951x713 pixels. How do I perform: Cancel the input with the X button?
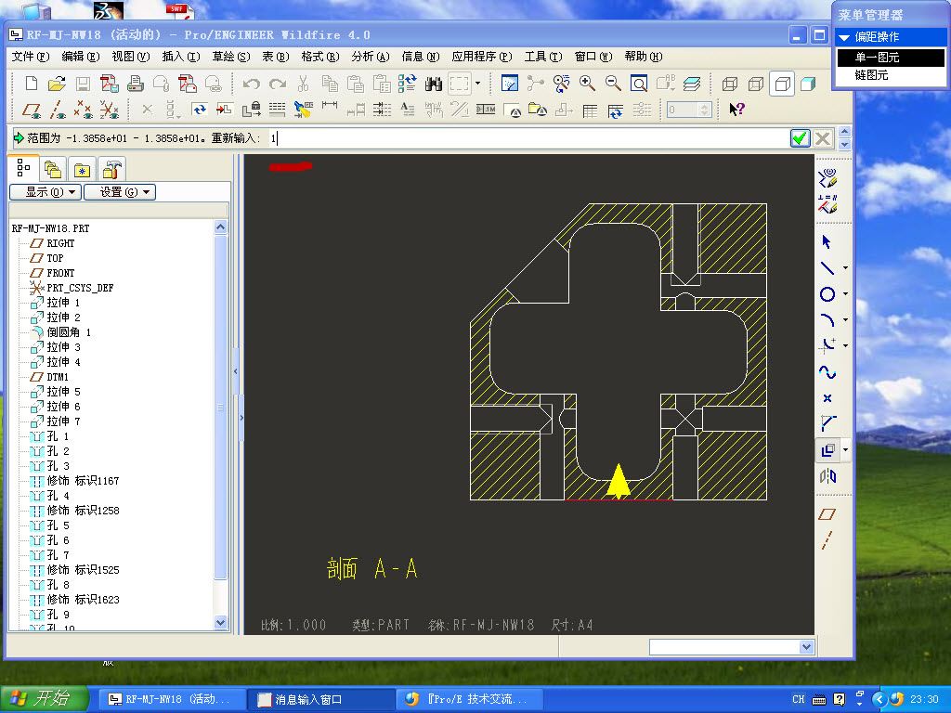point(823,138)
